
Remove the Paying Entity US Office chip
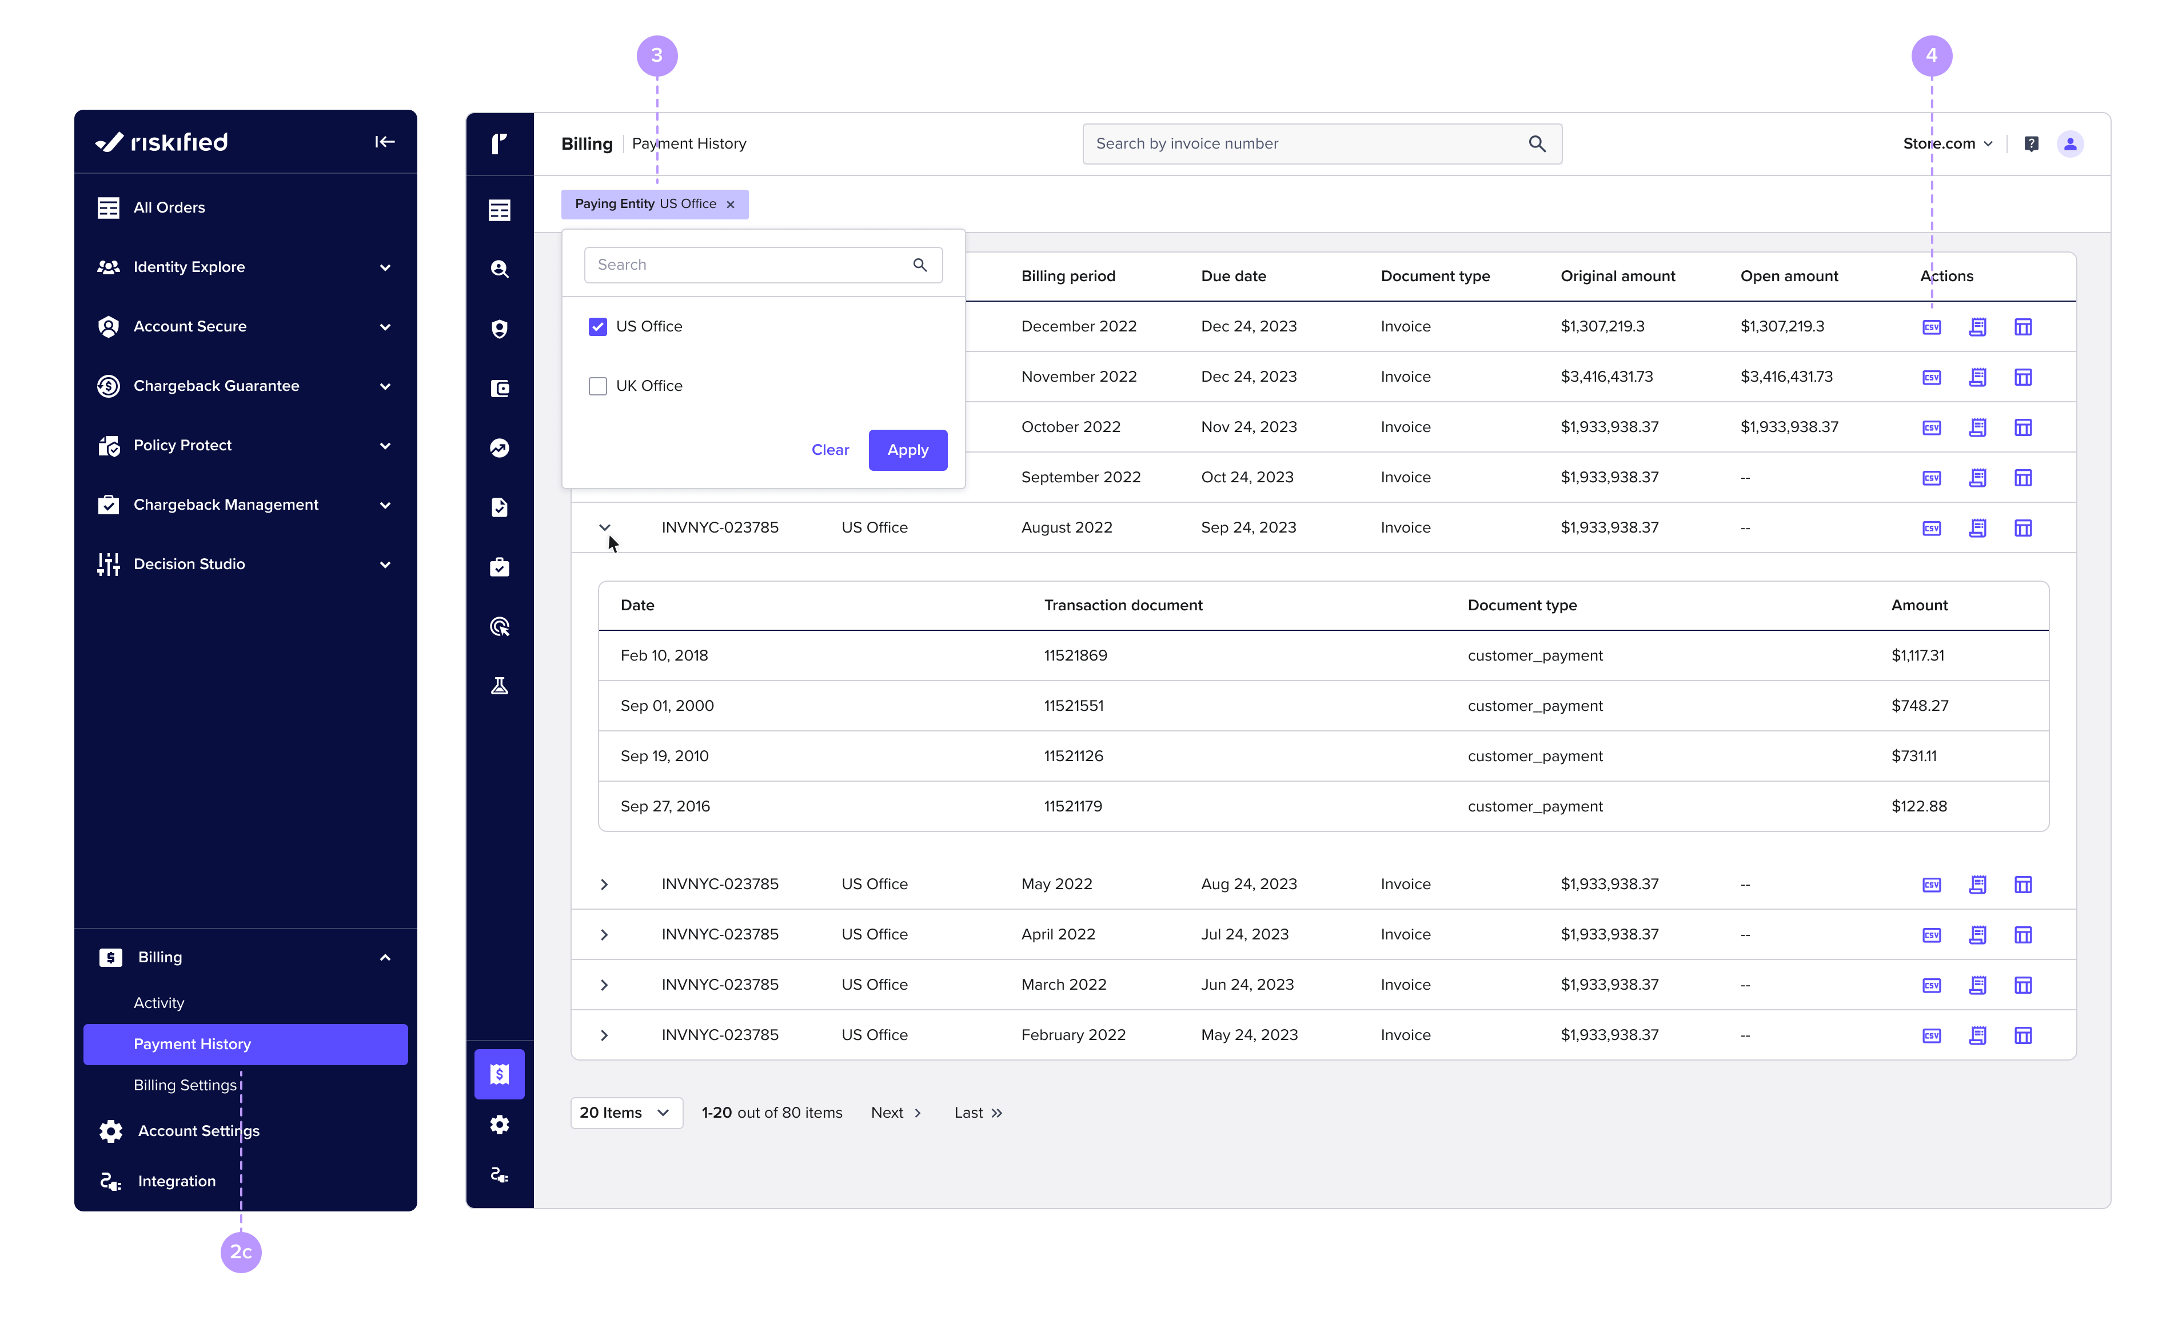click(730, 204)
